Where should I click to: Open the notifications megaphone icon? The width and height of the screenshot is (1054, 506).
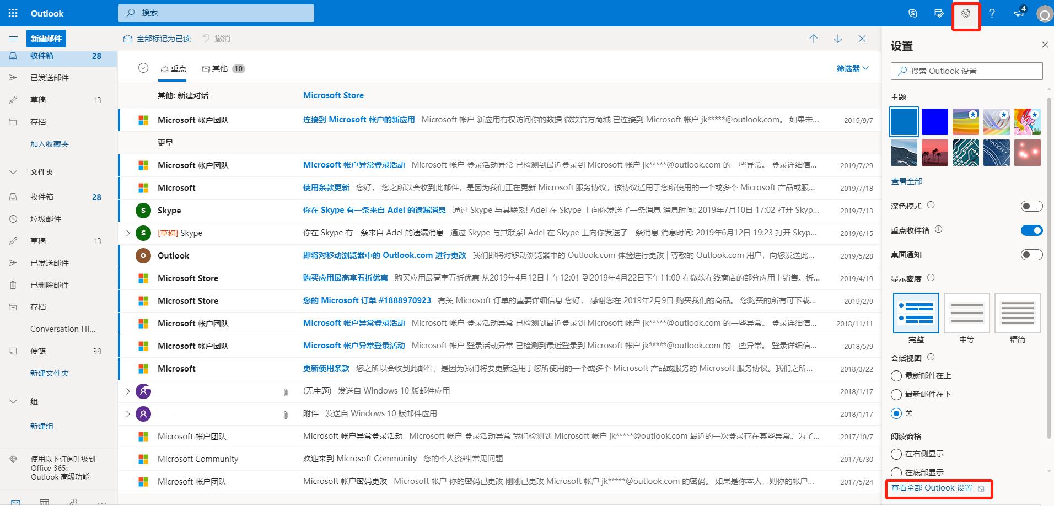[x=1019, y=13]
